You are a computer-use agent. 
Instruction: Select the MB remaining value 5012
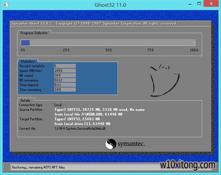(x=65, y=80)
